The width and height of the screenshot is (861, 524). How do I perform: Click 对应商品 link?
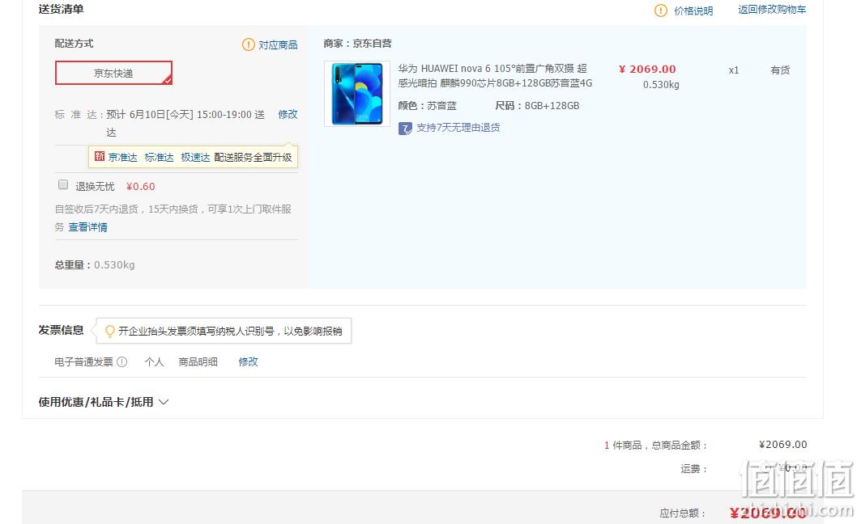[x=278, y=44]
